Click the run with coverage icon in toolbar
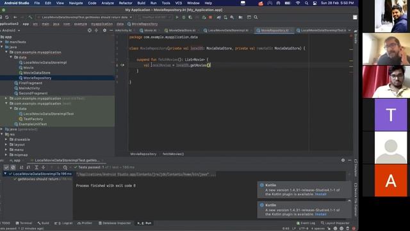This screenshot has width=410, height=231. tap(190, 17)
